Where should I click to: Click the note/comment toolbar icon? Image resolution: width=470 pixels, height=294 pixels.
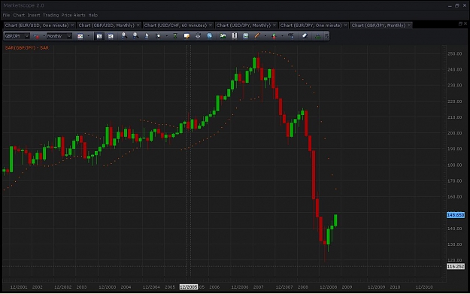[186, 36]
